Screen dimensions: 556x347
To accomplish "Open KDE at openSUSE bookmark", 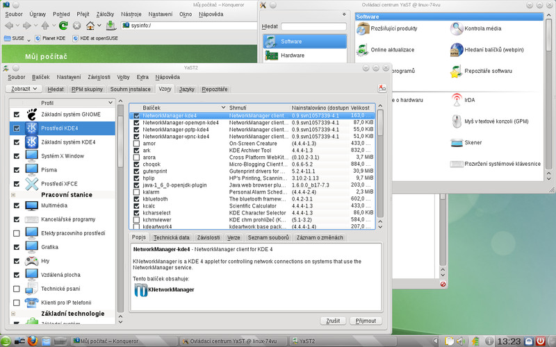I will click(x=95, y=38).
